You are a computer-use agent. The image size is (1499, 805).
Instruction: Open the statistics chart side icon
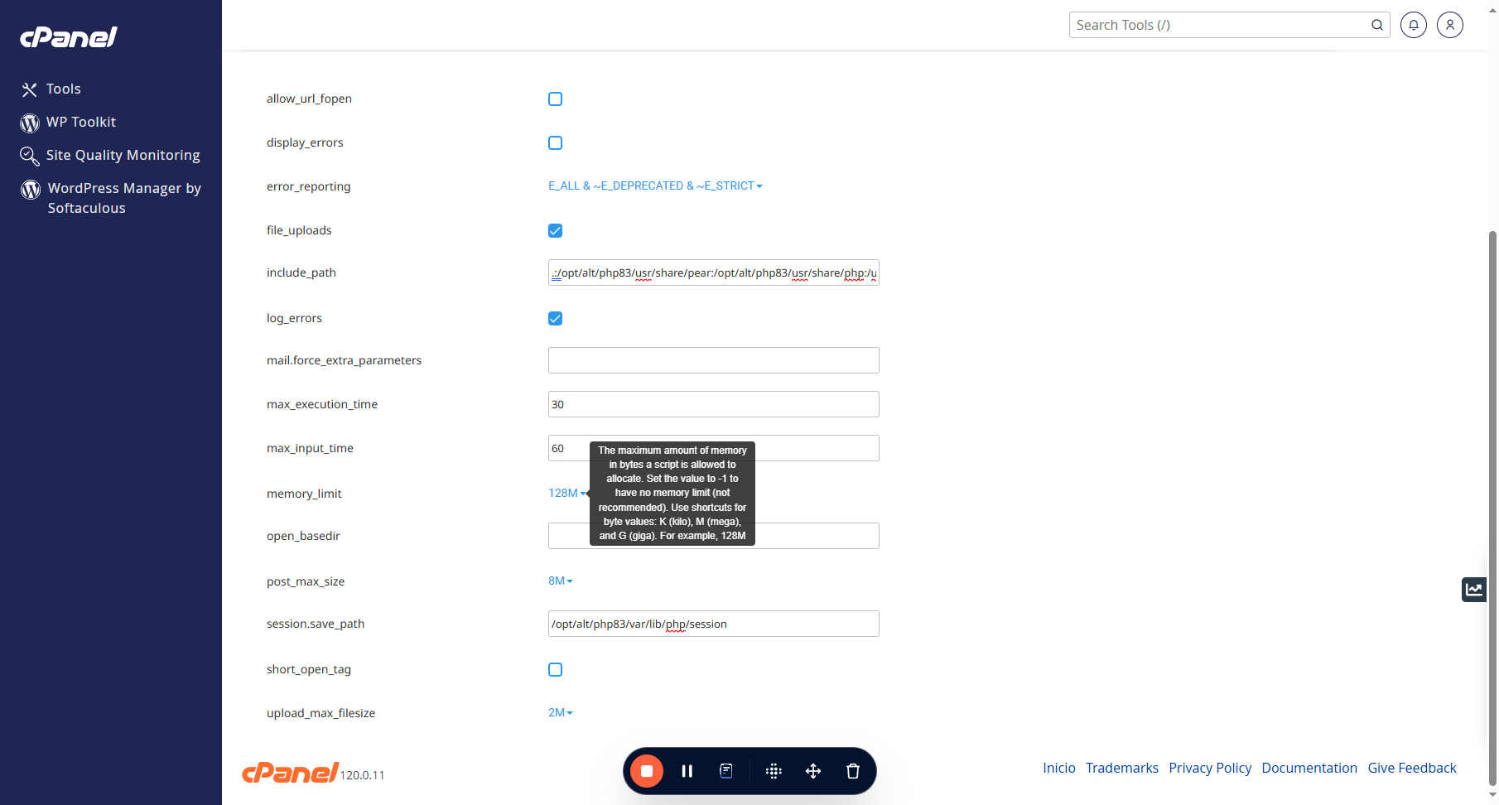pyautogui.click(x=1473, y=590)
